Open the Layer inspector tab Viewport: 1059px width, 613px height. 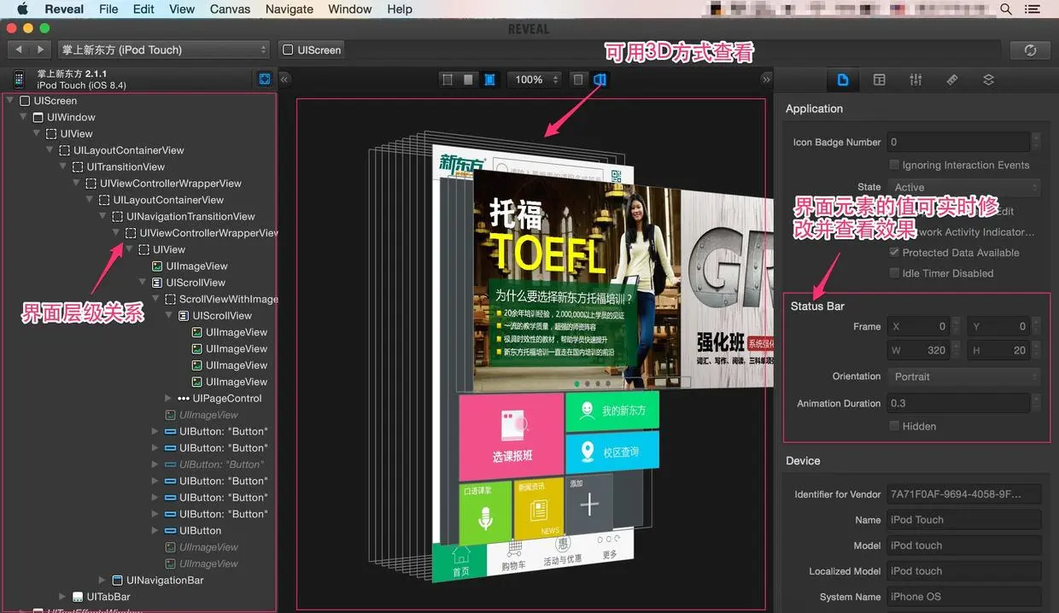pyautogui.click(x=988, y=79)
